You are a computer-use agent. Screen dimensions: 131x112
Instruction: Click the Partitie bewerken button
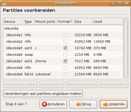click(x=82, y=85)
